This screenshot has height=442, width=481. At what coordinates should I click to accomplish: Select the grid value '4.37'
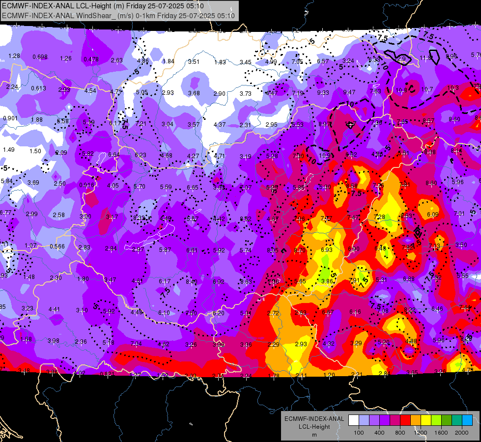(x=220, y=125)
